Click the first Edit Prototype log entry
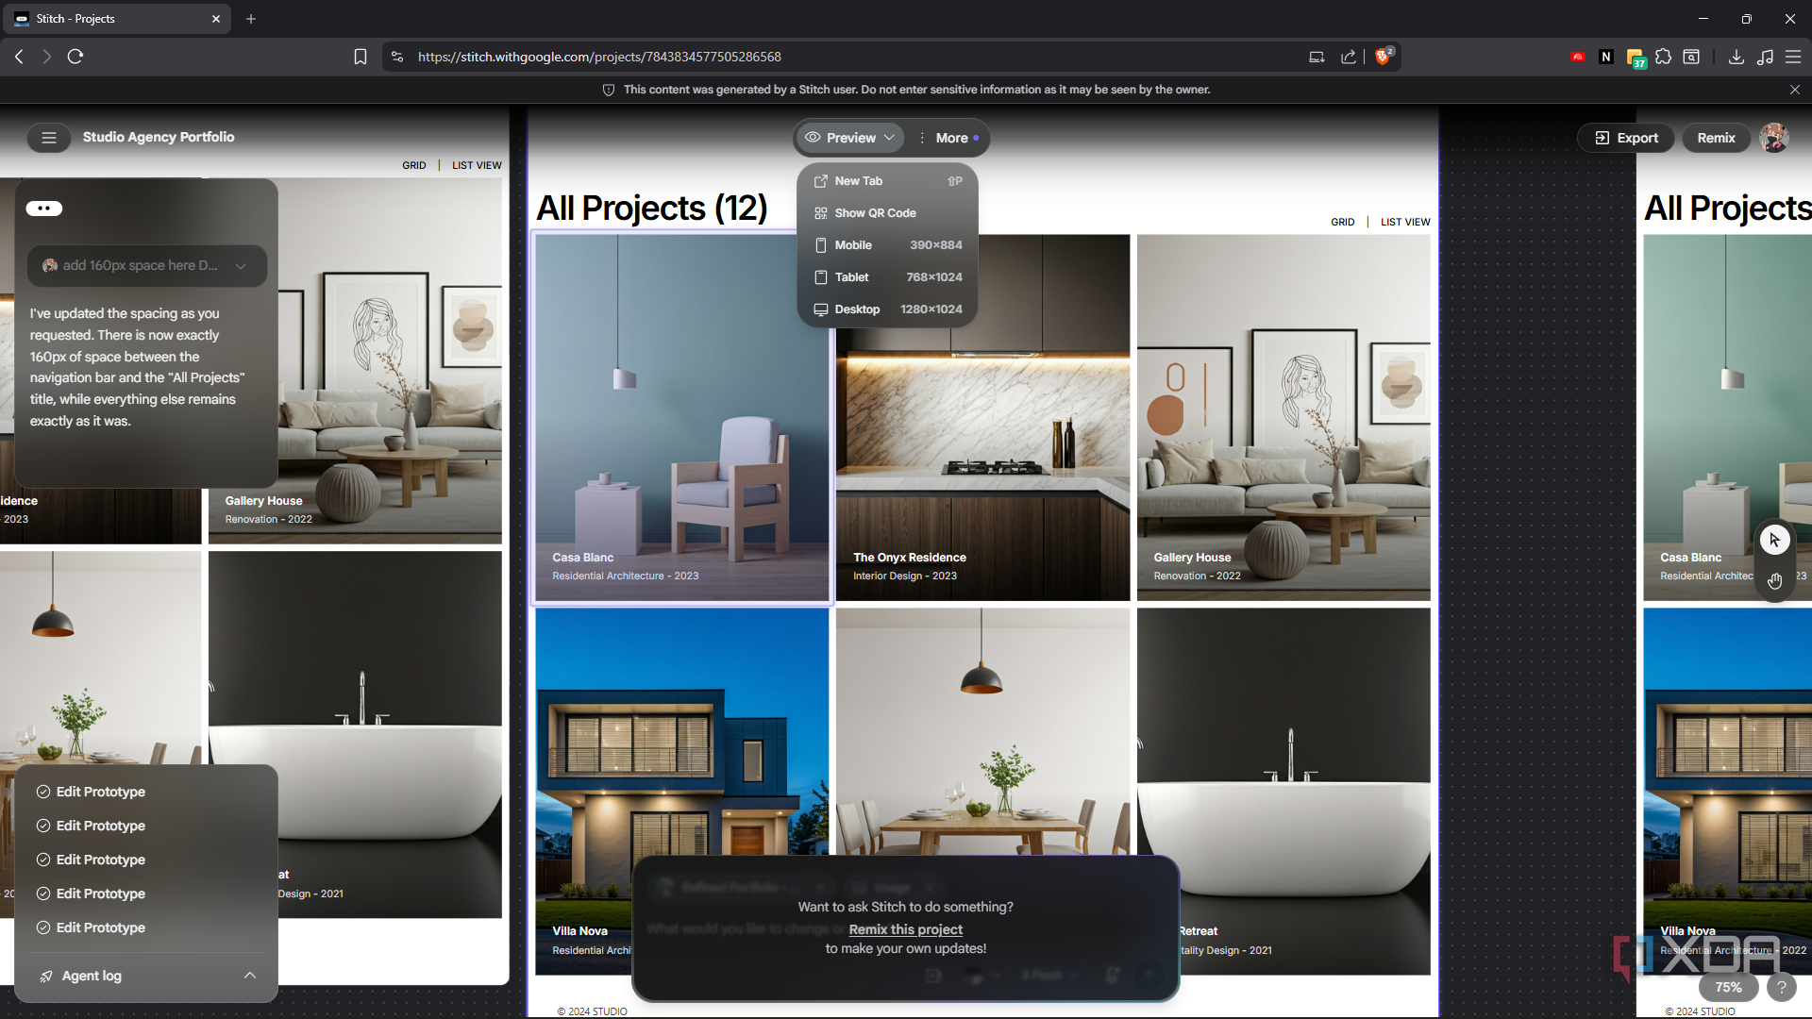Image resolution: width=1812 pixels, height=1019 pixels. coord(92,792)
